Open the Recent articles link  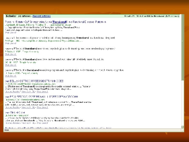point(41,16)
